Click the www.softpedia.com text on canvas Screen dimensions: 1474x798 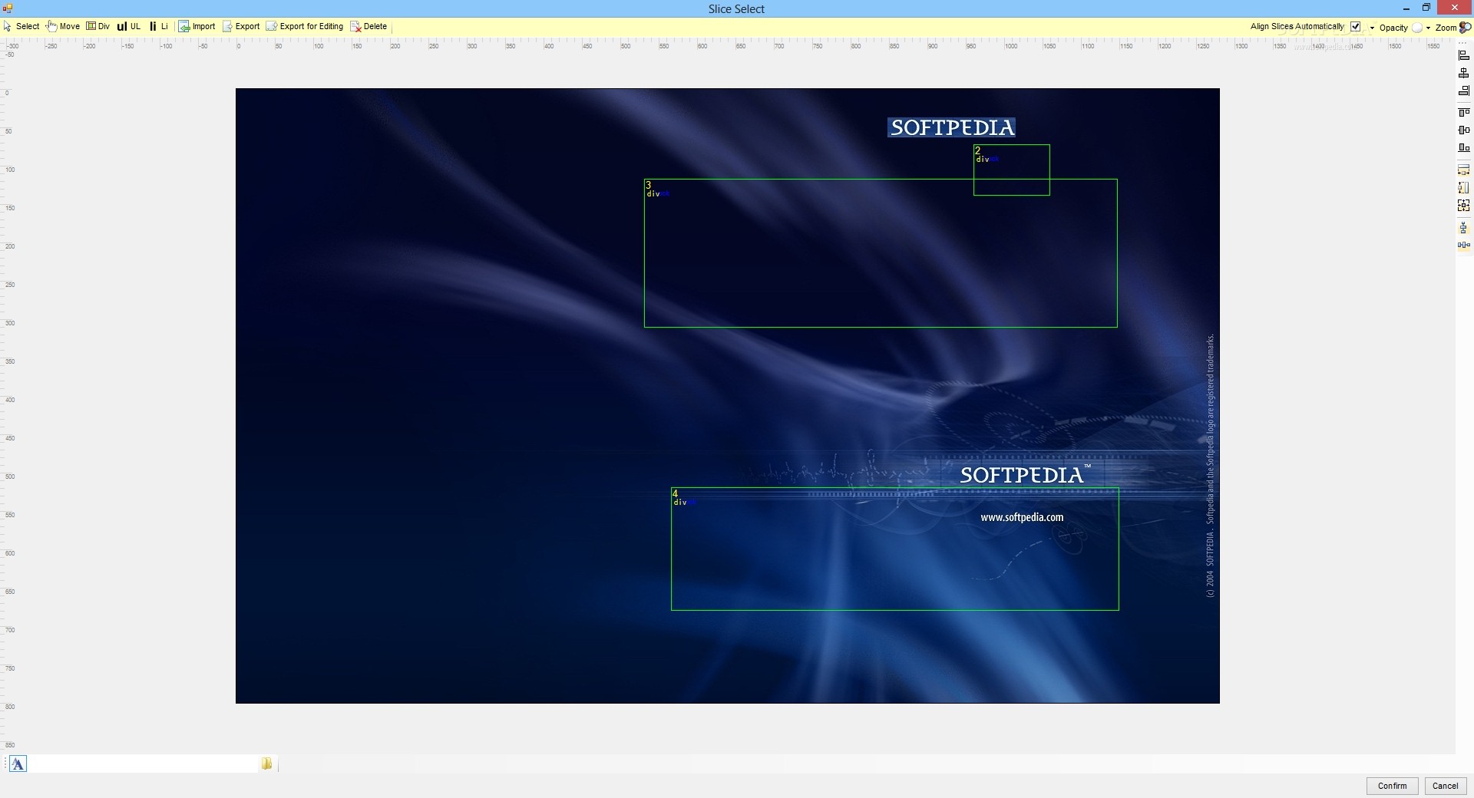click(1022, 517)
